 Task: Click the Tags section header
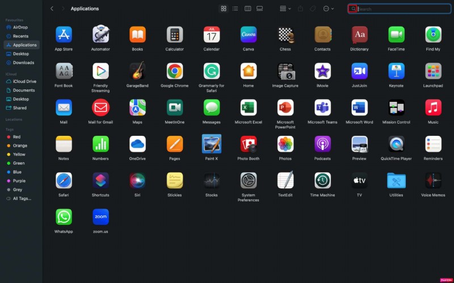tap(9, 130)
